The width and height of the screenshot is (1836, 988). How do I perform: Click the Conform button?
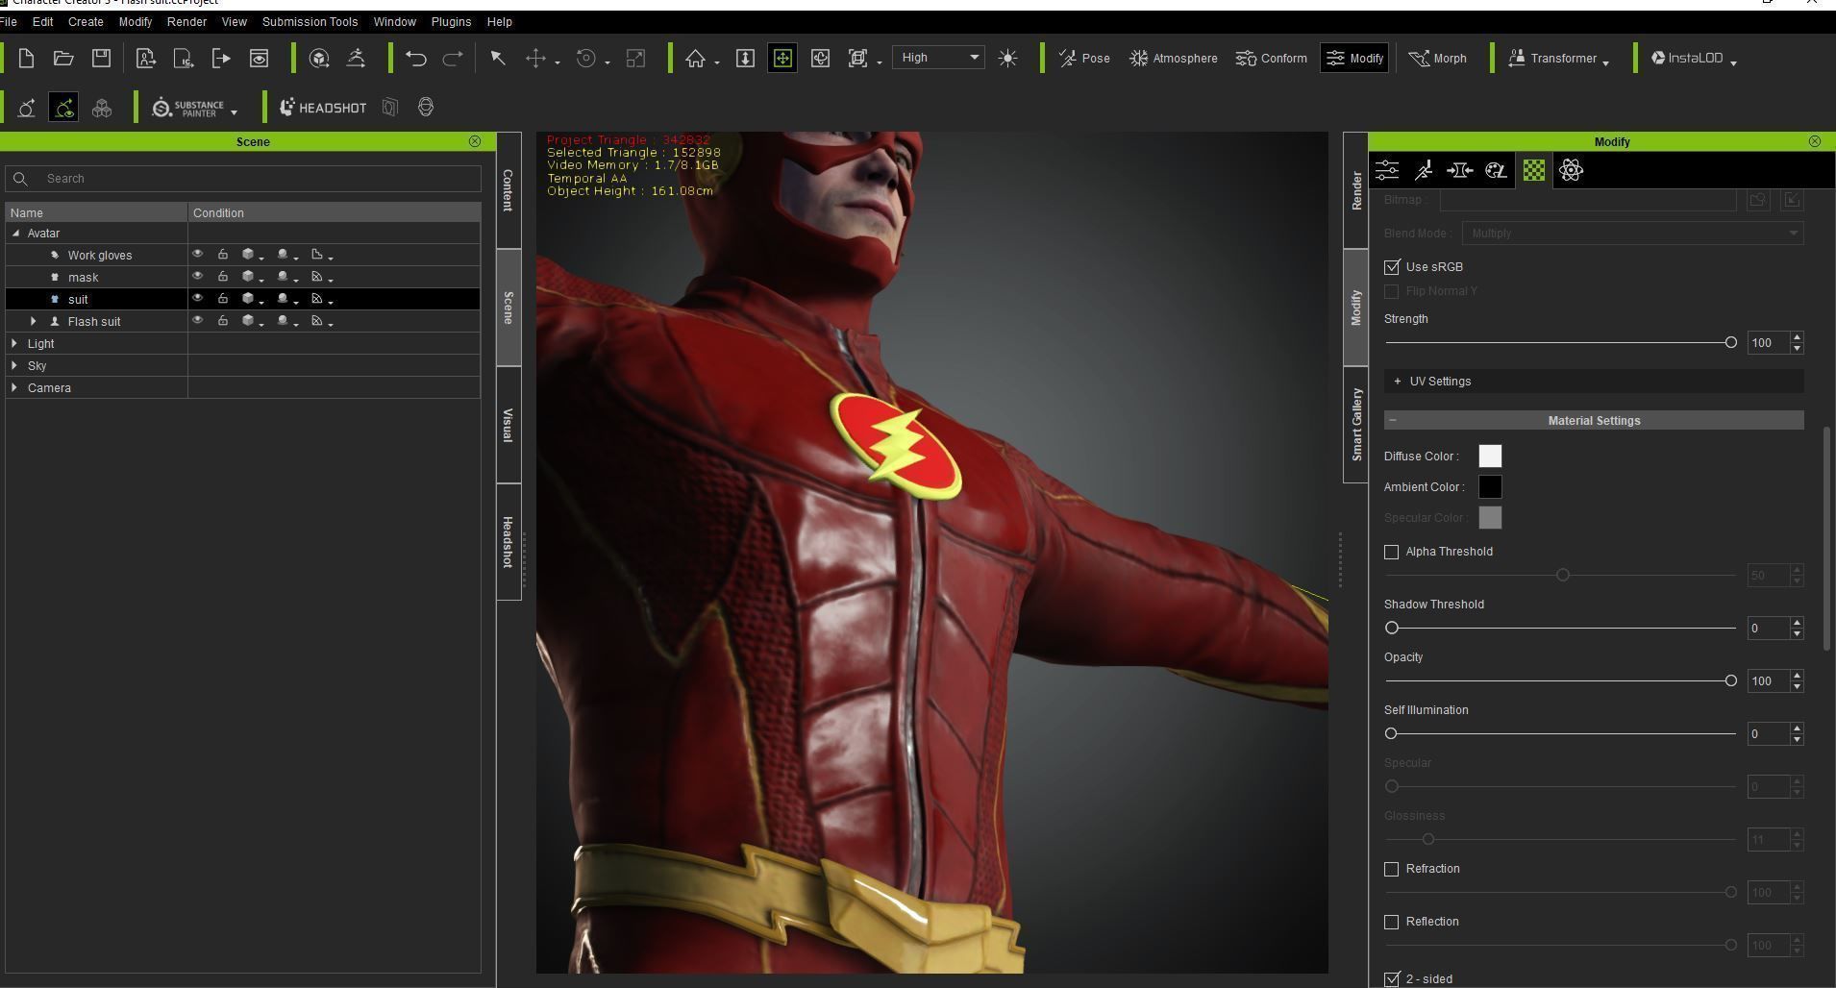point(1271,58)
